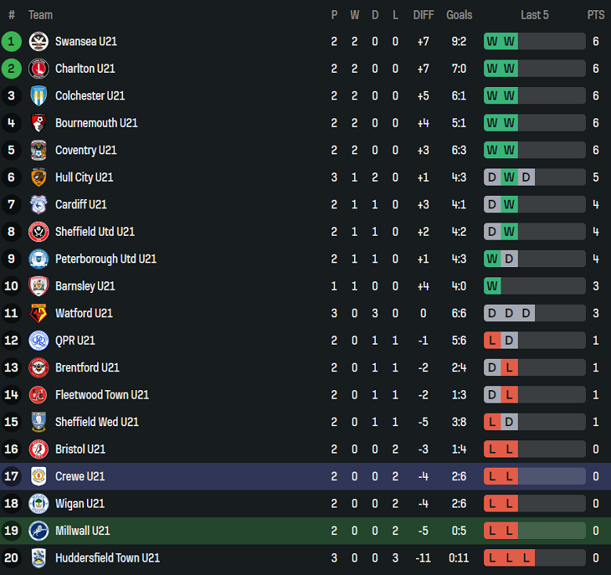Select the Crewe U21 team name
The width and height of the screenshot is (611, 575).
[79, 476]
